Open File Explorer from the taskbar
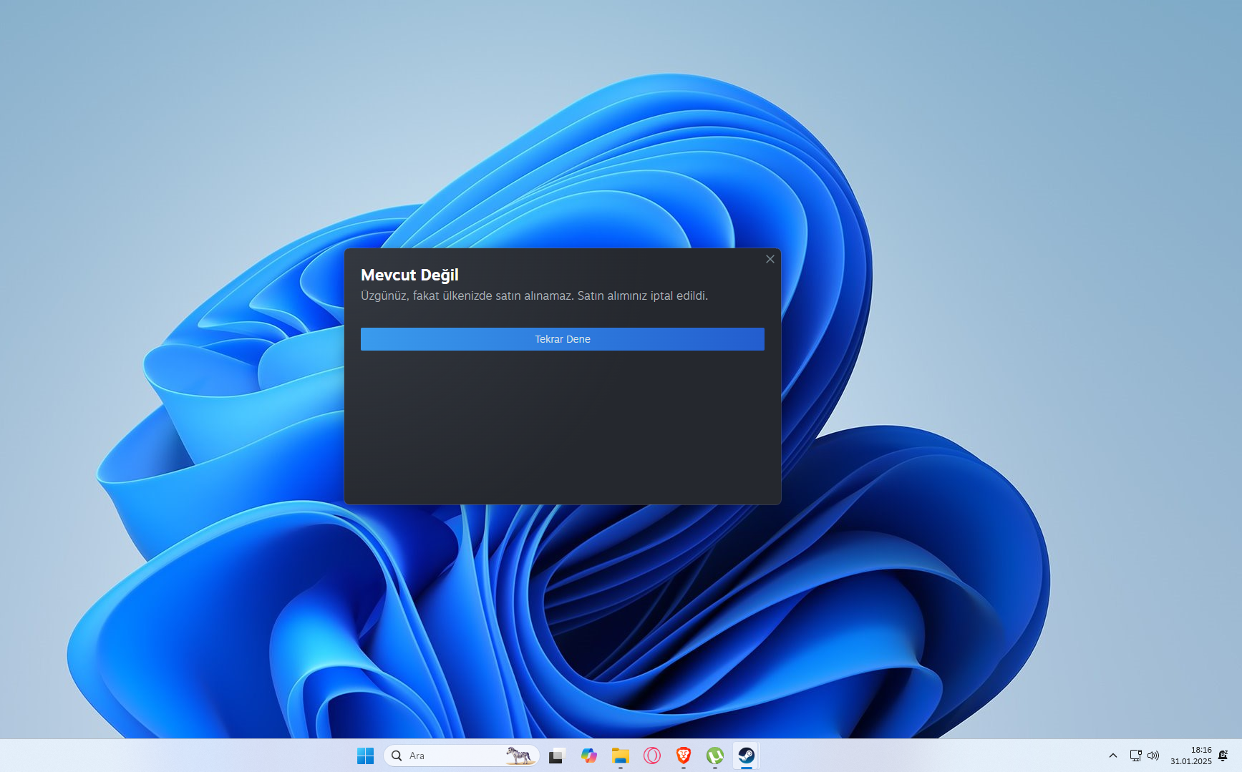 [621, 756]
